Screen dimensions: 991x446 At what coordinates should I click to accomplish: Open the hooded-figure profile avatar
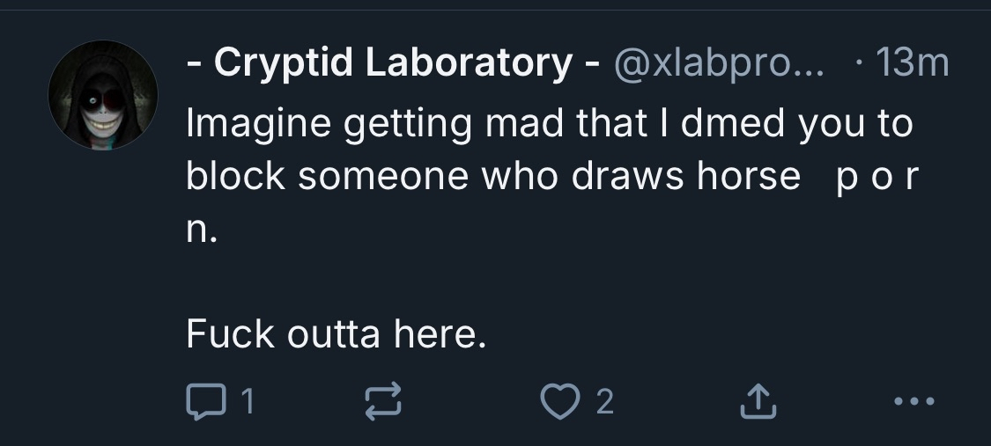(103, 95)
